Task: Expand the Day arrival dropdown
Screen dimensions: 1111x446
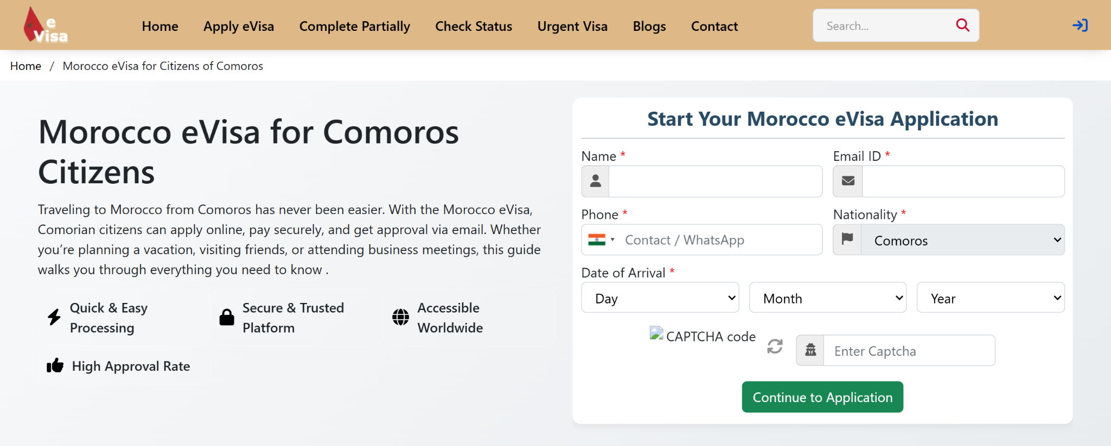Action: (660, 298)
